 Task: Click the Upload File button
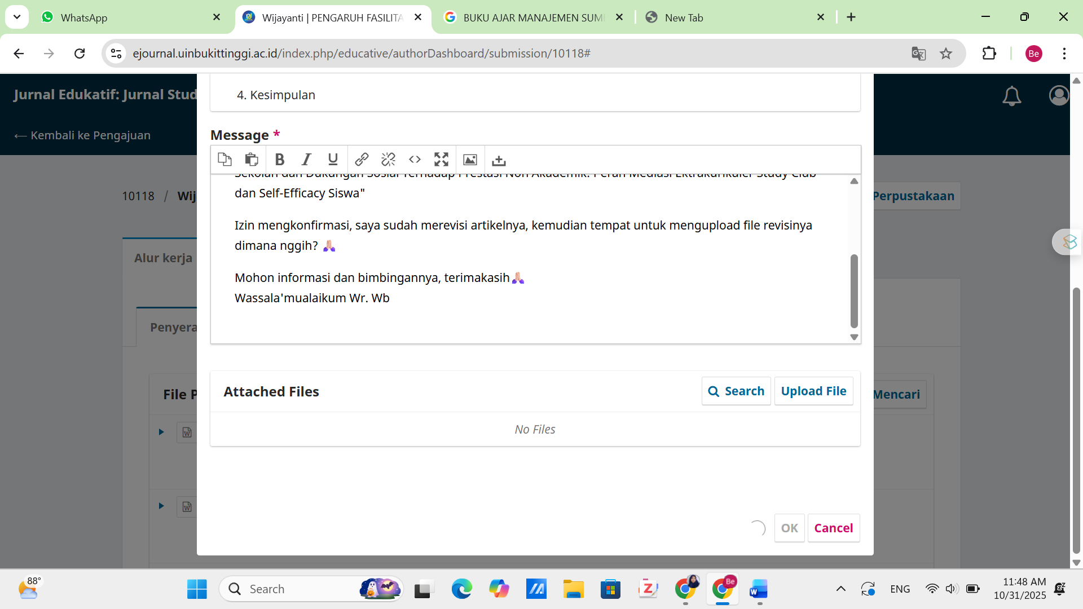pos(813,391)
